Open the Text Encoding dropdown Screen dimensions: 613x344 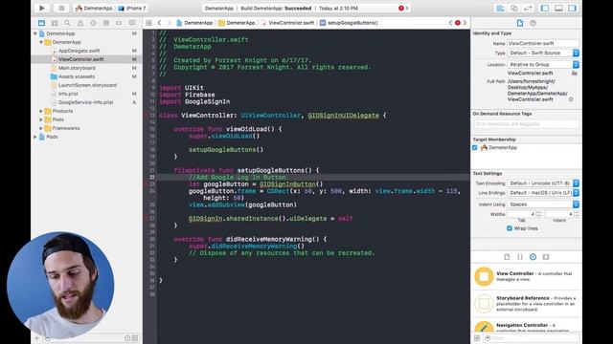543,183
